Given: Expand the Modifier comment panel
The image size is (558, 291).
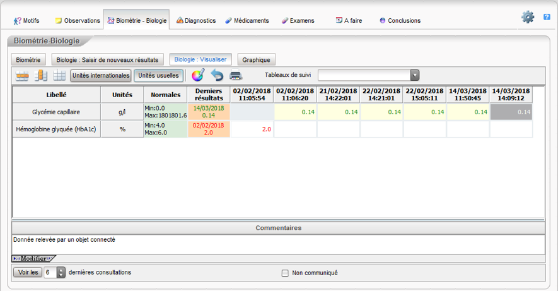Looking at the screenshot, I should click(x=33, y=258).
